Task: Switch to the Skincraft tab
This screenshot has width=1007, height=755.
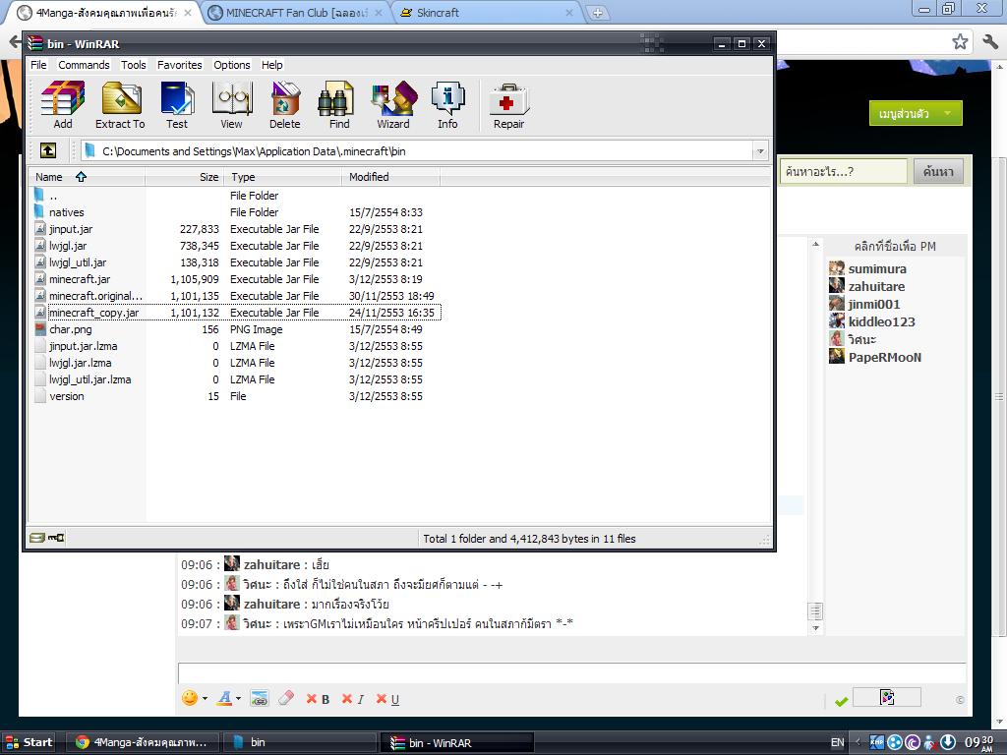Action: point(485,12)
